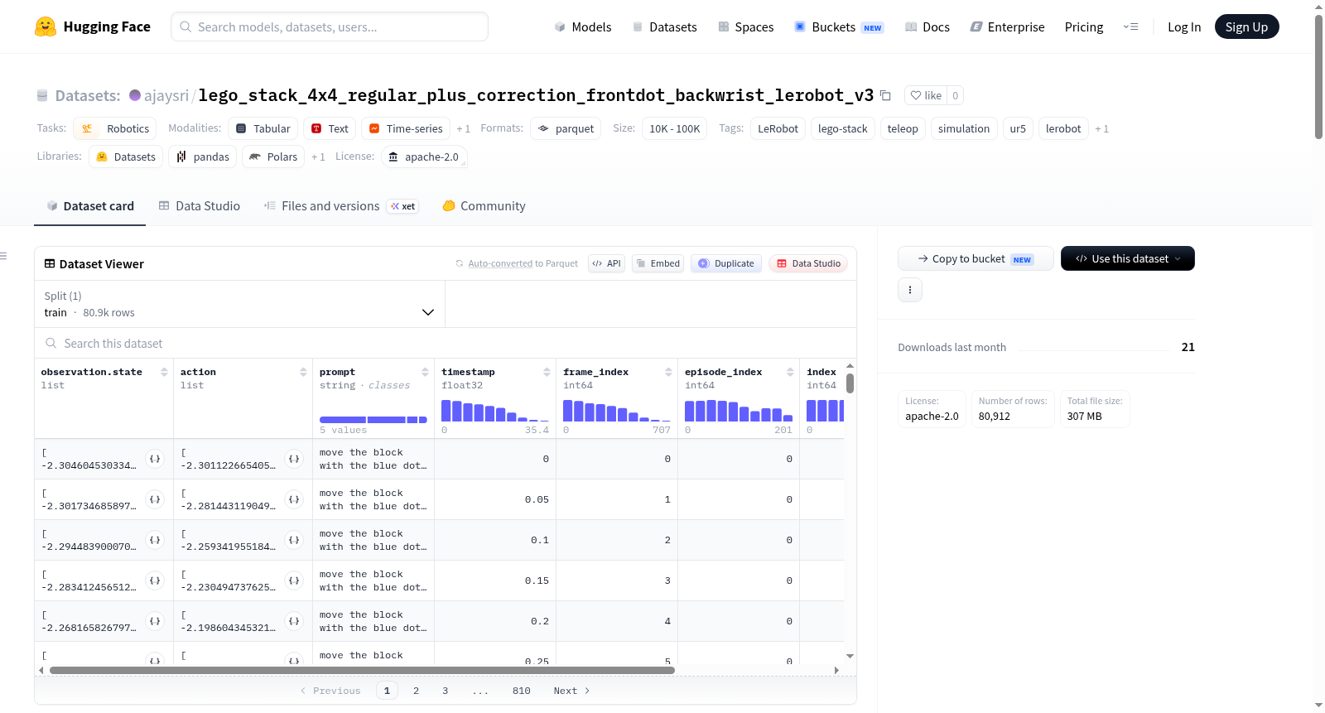Go to Spaces in top navigation
The width and height of the screenshot is (1325, 713).
point(745,26)
